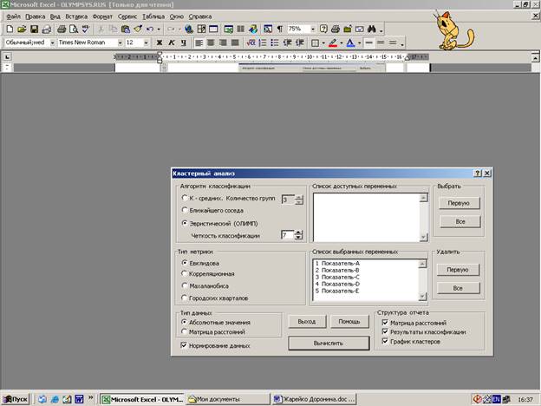The width and height of the screenshot is (541, 406).
Task: Click the Save icon in the toolbar
Action: tap(32, 29)
